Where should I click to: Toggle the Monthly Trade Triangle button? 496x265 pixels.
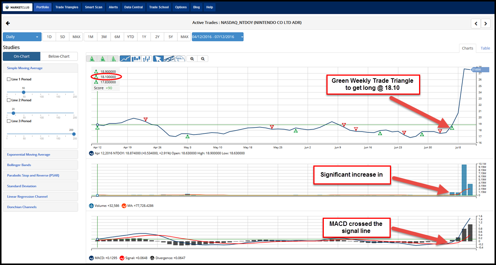coord(92,59)
